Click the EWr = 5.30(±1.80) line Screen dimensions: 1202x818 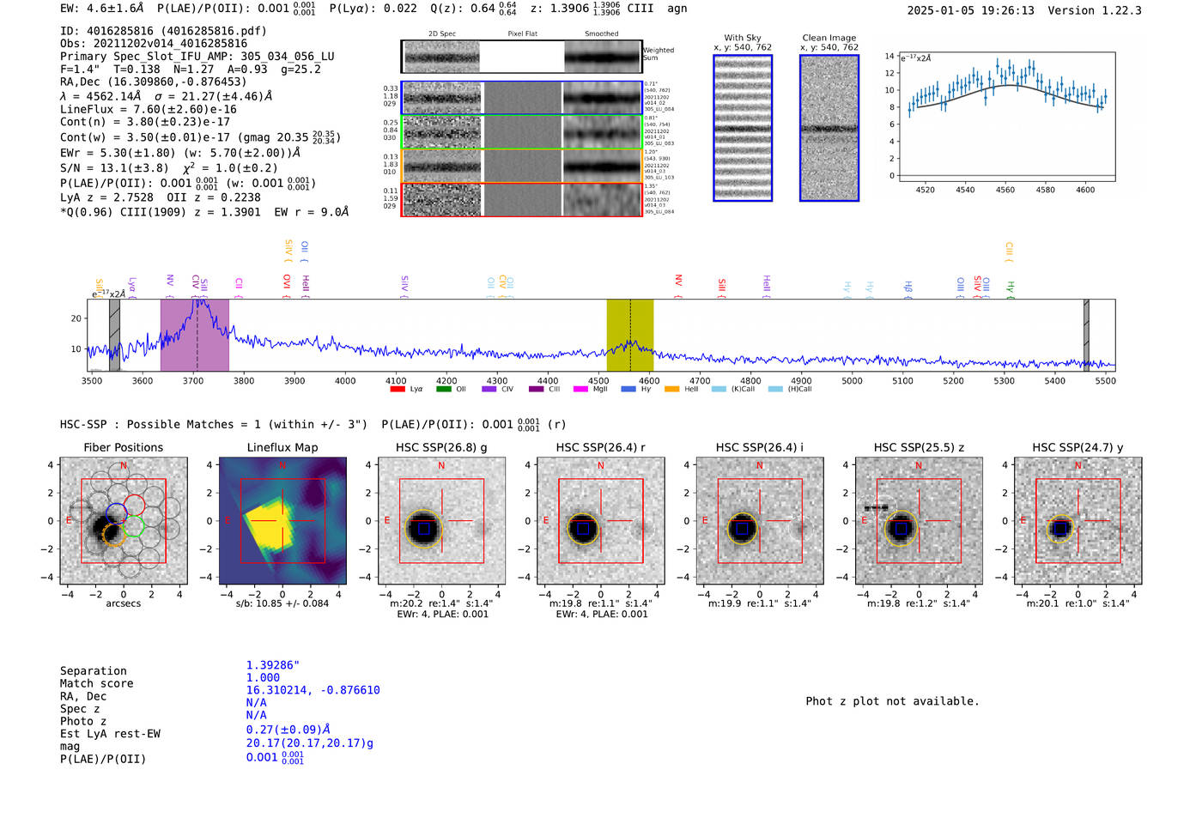(180, 153)
